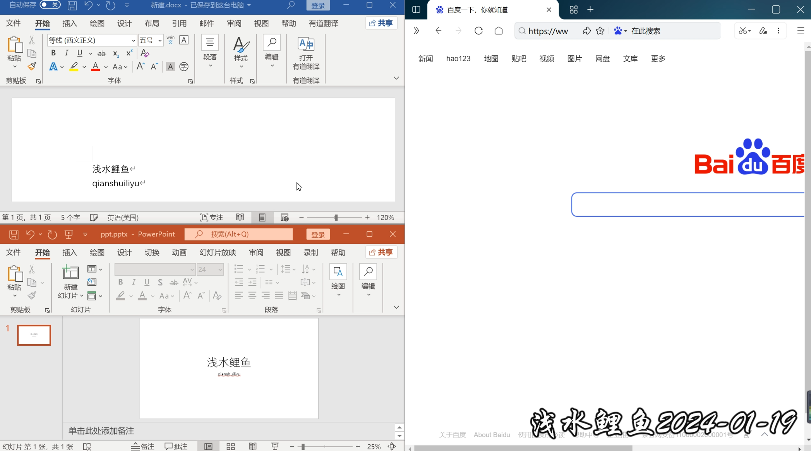Open the 动画 tab in PowerPoint
Screen dimensions: 811x451
pyautogui.click(x=179, y=253)
